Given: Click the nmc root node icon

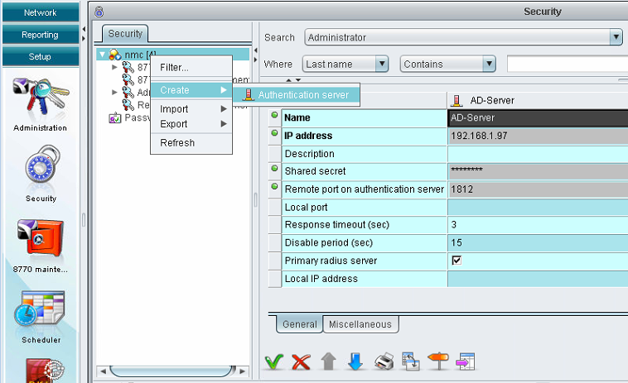Looking at the screenshot, I should click(x=115, y=55).
